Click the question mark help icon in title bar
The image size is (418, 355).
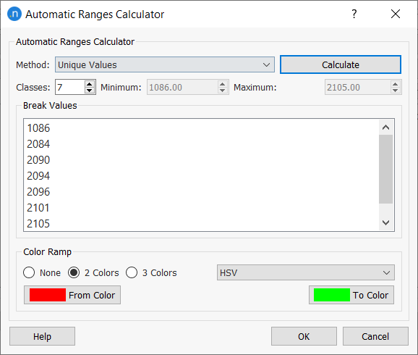pyautogui.click(x=354, y=14)
